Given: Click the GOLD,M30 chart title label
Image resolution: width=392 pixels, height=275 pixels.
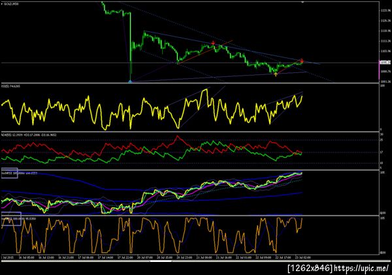Looking at the screenshot, I should point(10,4).
